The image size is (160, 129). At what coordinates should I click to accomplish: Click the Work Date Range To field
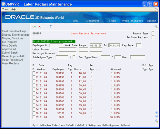tap(115, 45)
